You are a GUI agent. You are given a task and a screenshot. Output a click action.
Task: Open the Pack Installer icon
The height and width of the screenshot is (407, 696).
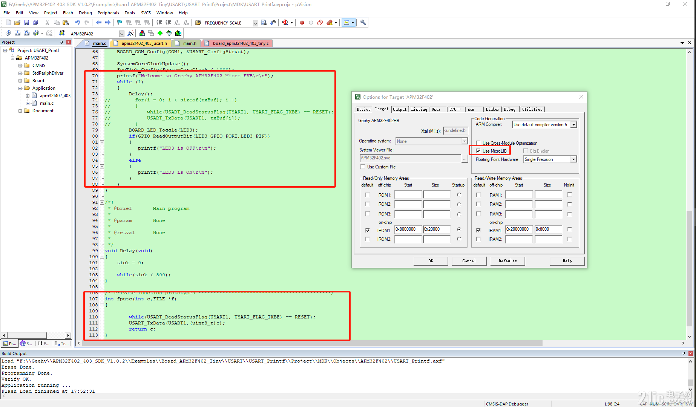tap(178, 33)
